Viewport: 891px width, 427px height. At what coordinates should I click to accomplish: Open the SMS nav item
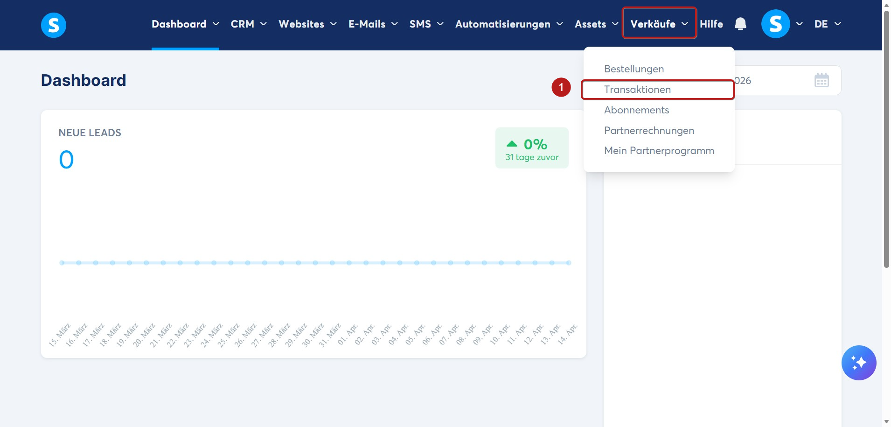point(420,24)
